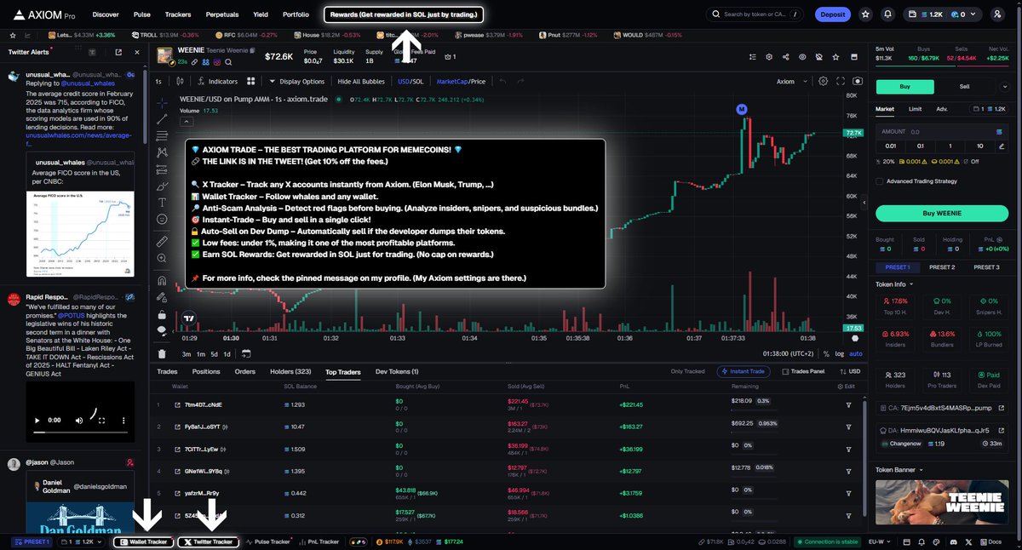Click the AMOUNT input field
1022x550 pixels.
click(x=941, y=132)
